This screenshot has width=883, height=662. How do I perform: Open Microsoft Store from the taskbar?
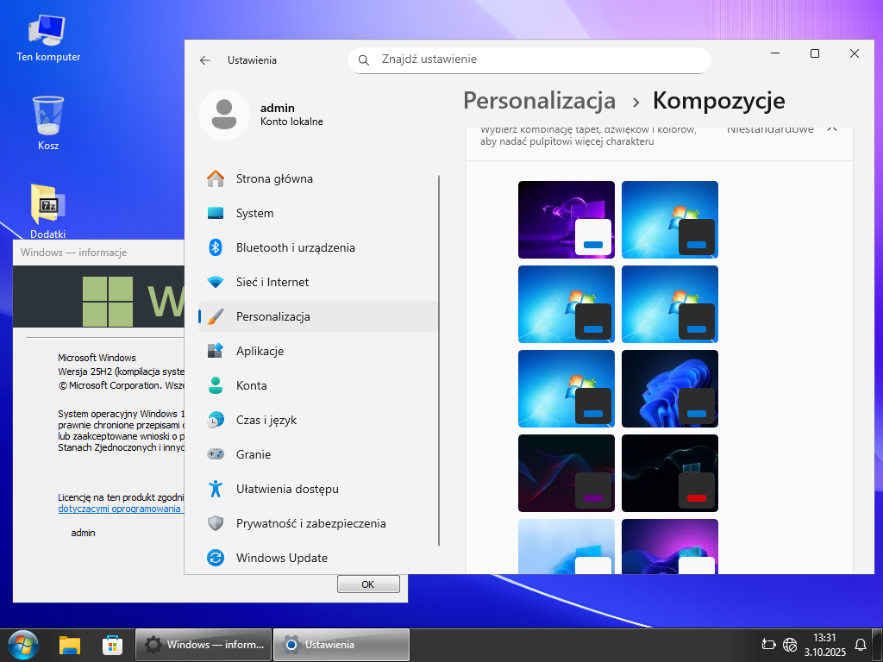pyautogui.click(x=112, y=645)
